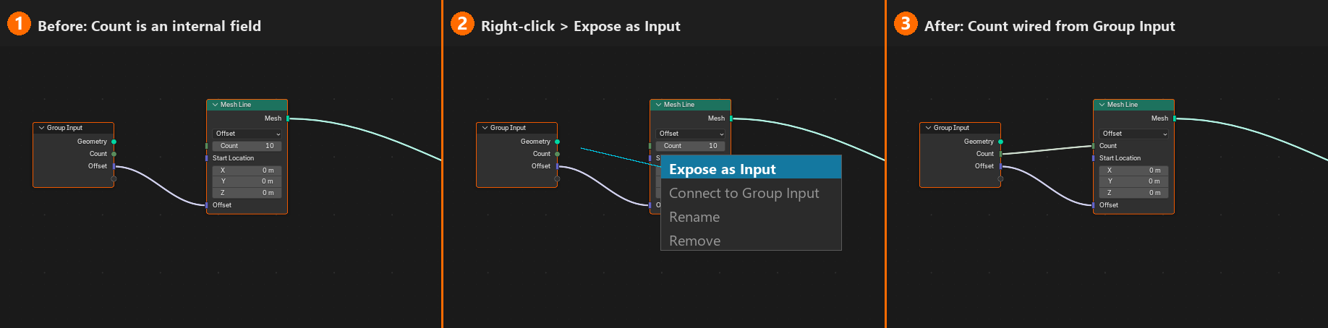Open the Offset mode dropdown in the Right-click step panel
This screenshot has height=328, width=1328.
click(x=691, y=134)
